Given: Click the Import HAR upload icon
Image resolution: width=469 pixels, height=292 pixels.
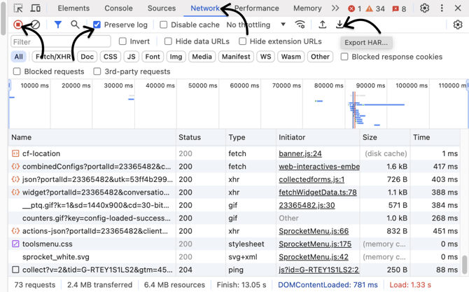Looking at the screenshot, I should (x=322, y=25).
